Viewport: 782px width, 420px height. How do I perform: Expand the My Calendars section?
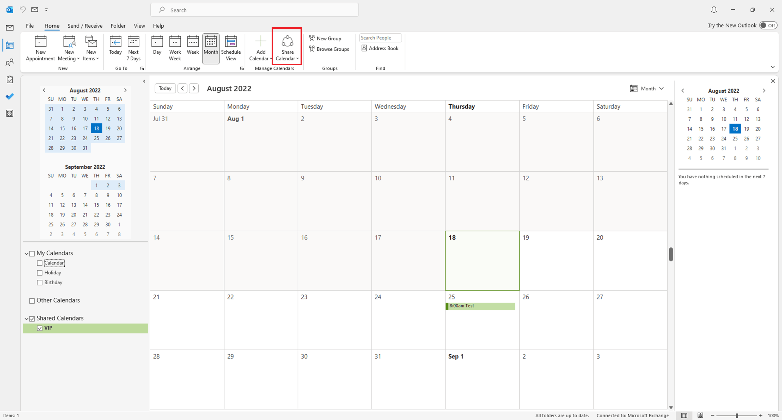[x=26, y=253]
